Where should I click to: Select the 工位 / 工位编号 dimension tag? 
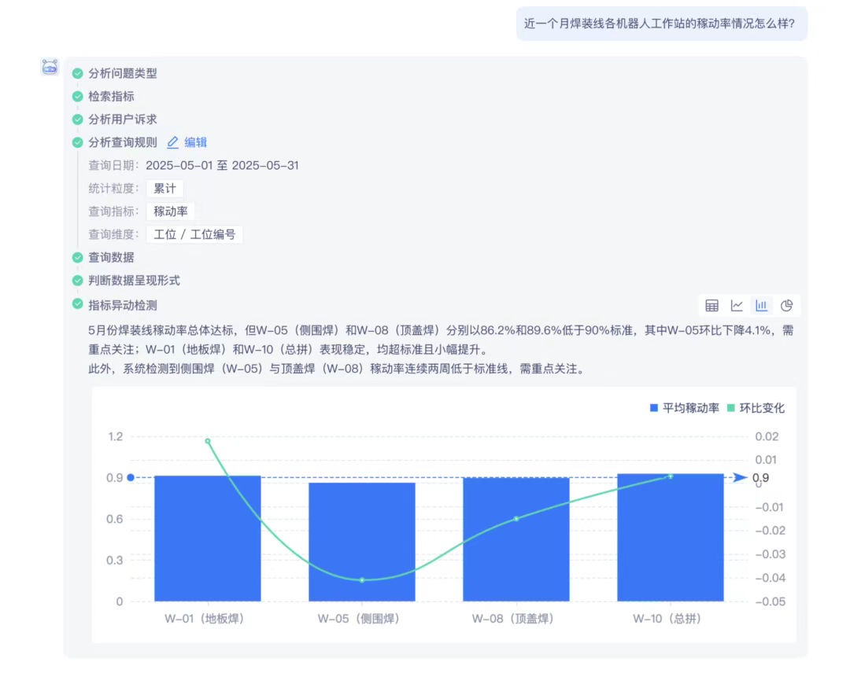(194, 234)
